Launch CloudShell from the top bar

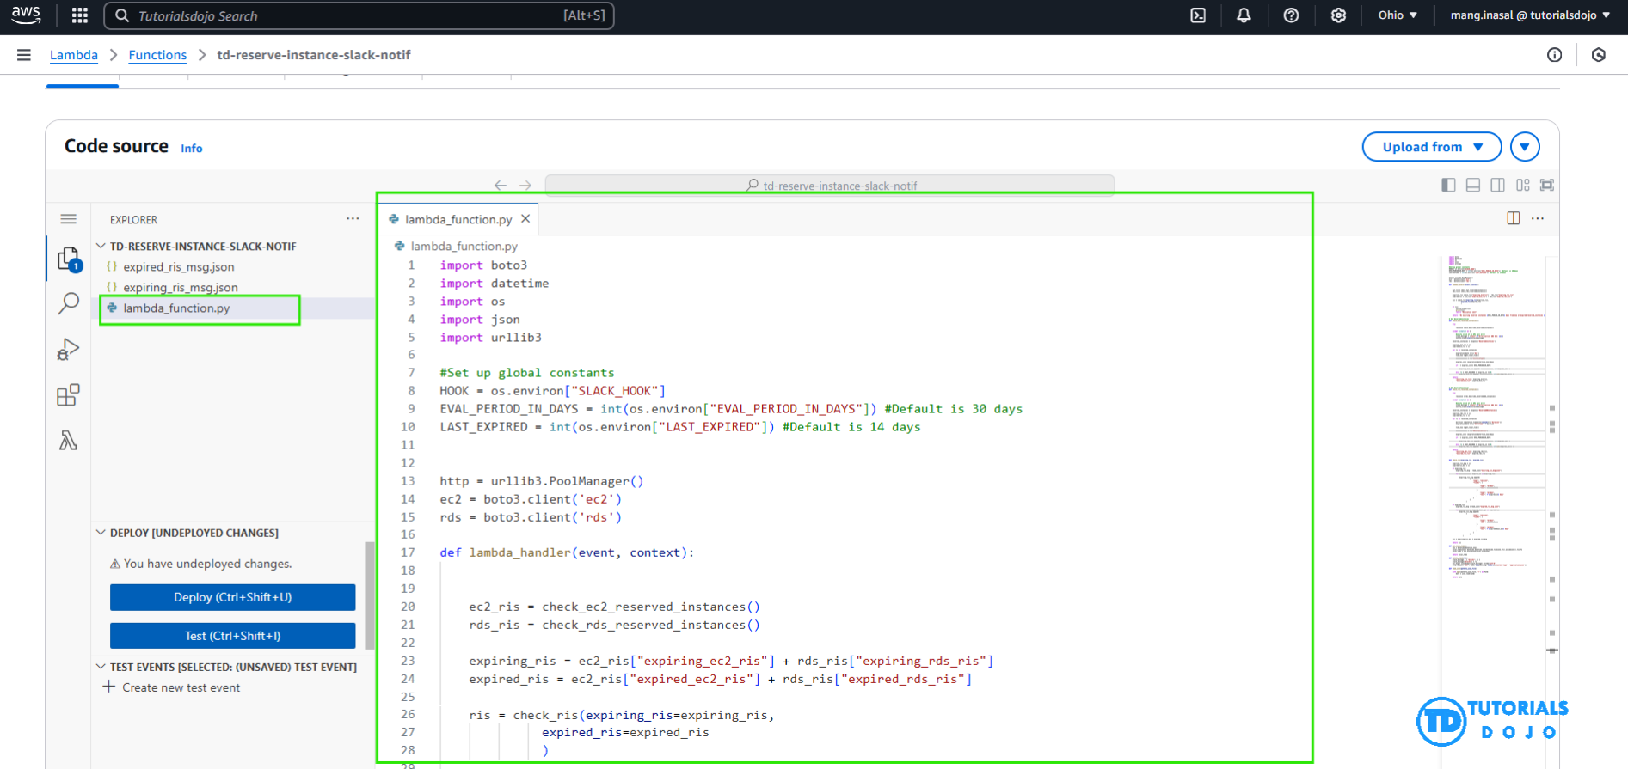tap(1198, 15)
